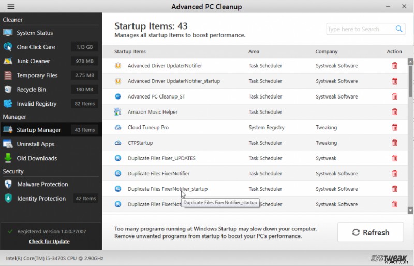Click the Advanced PC Cleanup_ST trash icon
Screen dimensions: 414x266
tap(395, 96)
